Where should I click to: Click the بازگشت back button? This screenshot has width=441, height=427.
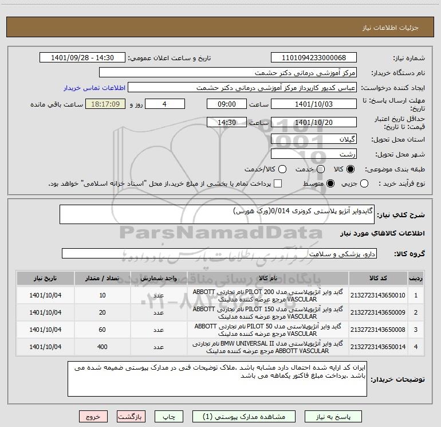[131, 417]
